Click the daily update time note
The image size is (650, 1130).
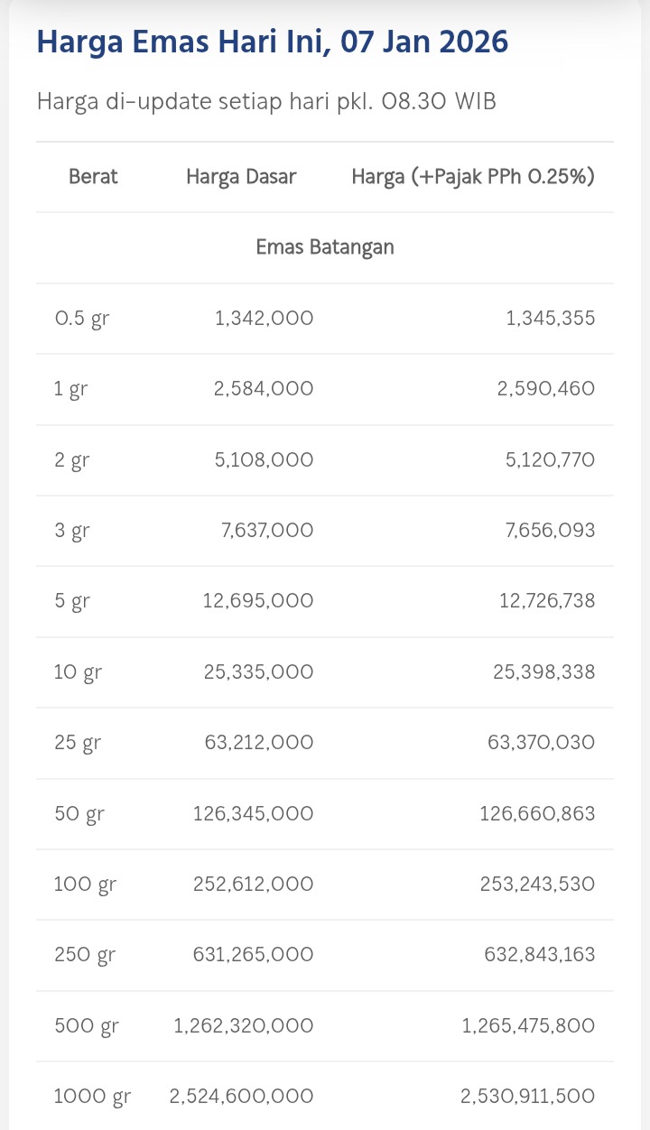pyautogui.click(x=266, y=101)
